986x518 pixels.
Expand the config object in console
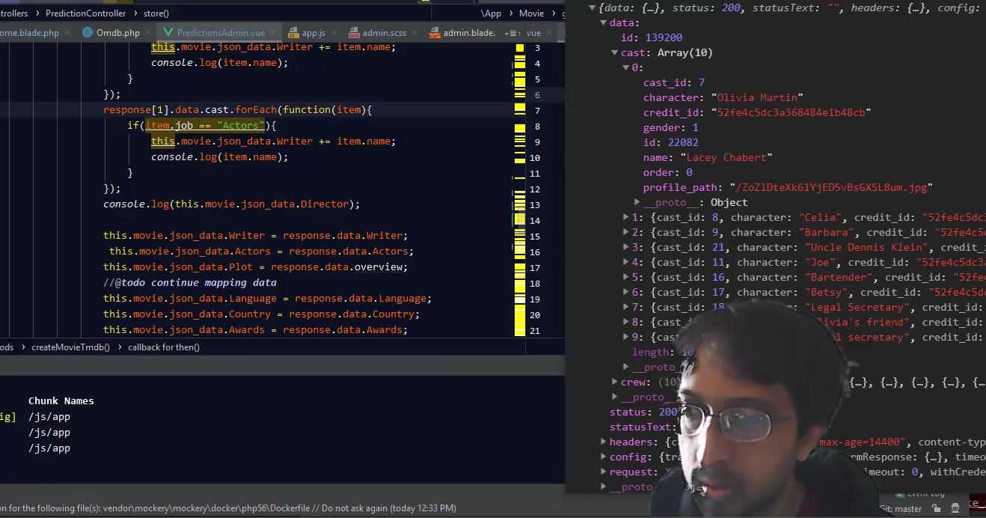pyautogui.click(x=604, y=457)
